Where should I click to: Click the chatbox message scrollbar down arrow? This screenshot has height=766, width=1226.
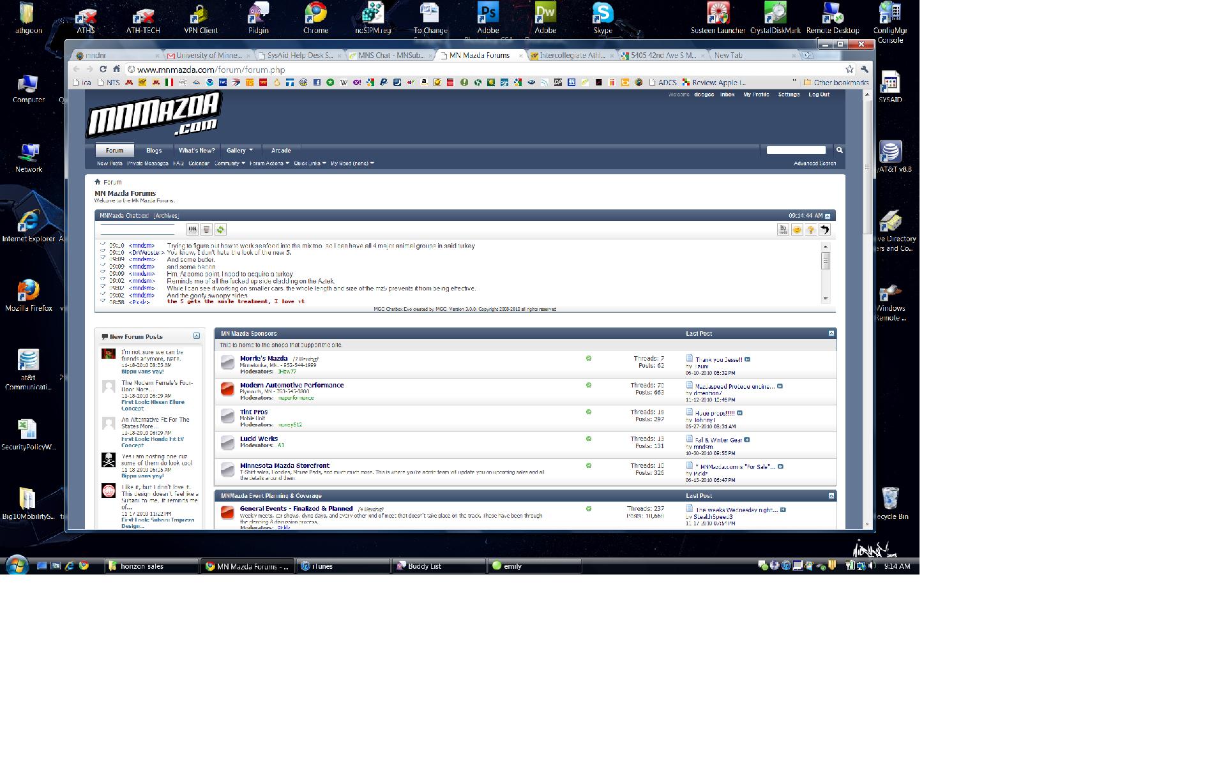826,299
